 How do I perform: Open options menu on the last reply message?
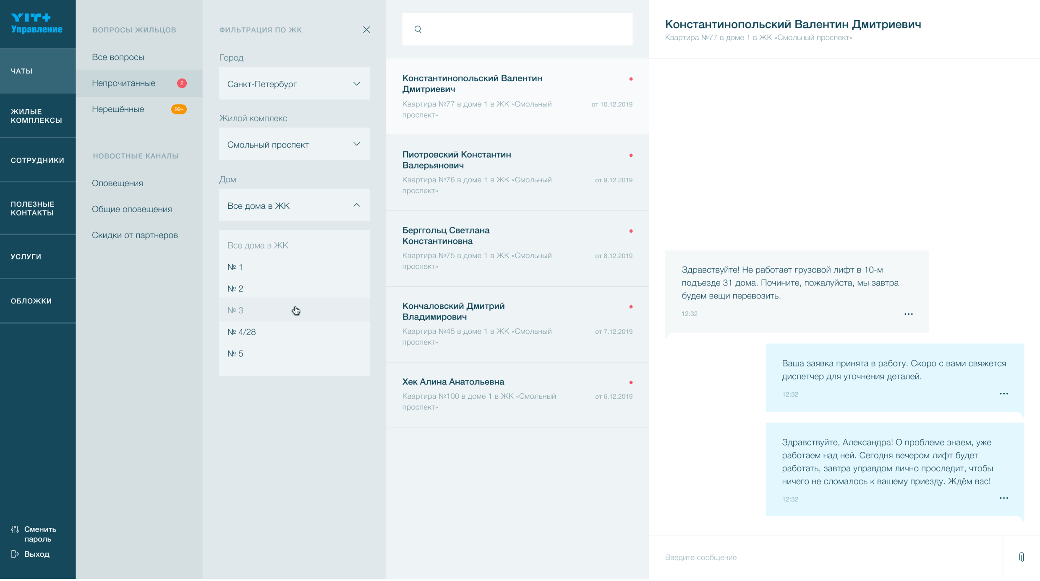coord(1003,498)
